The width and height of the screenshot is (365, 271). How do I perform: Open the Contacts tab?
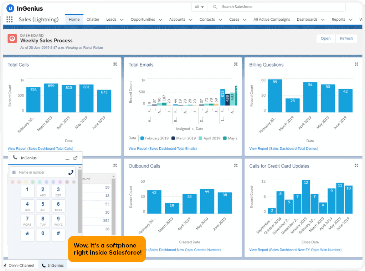coord(207,19)
